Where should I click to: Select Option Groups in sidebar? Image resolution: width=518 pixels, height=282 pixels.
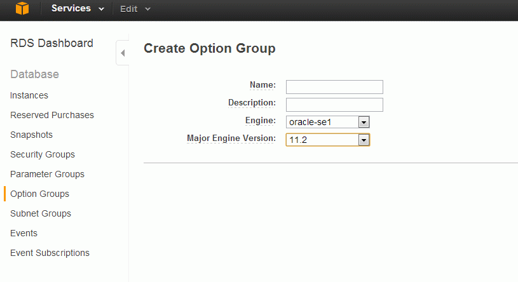(x=39, y=194)
